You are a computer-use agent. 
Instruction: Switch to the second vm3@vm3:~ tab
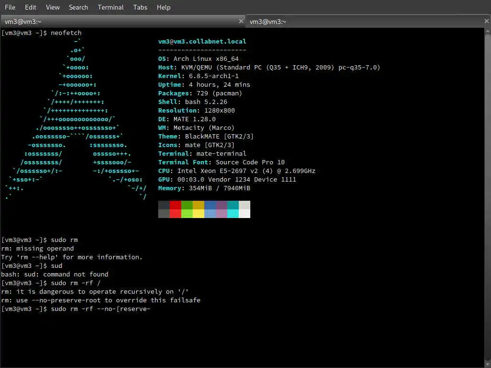368,22
